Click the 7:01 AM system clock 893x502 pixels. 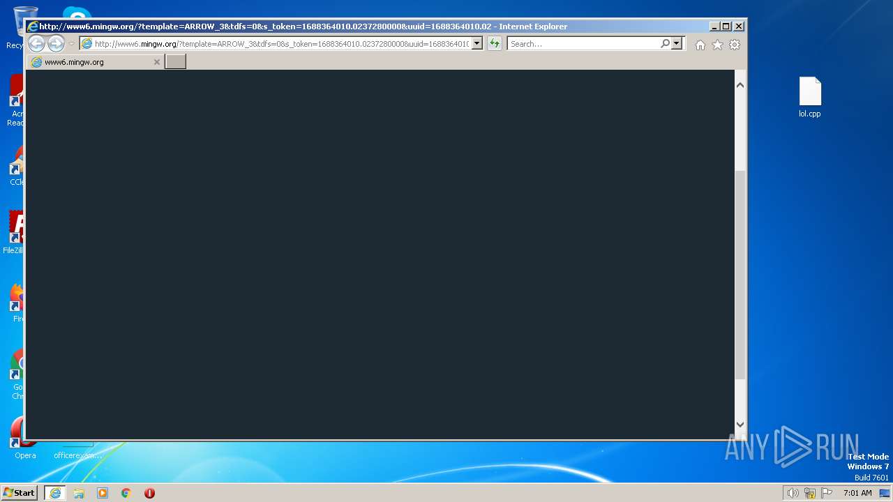click(x=857, y=493)
